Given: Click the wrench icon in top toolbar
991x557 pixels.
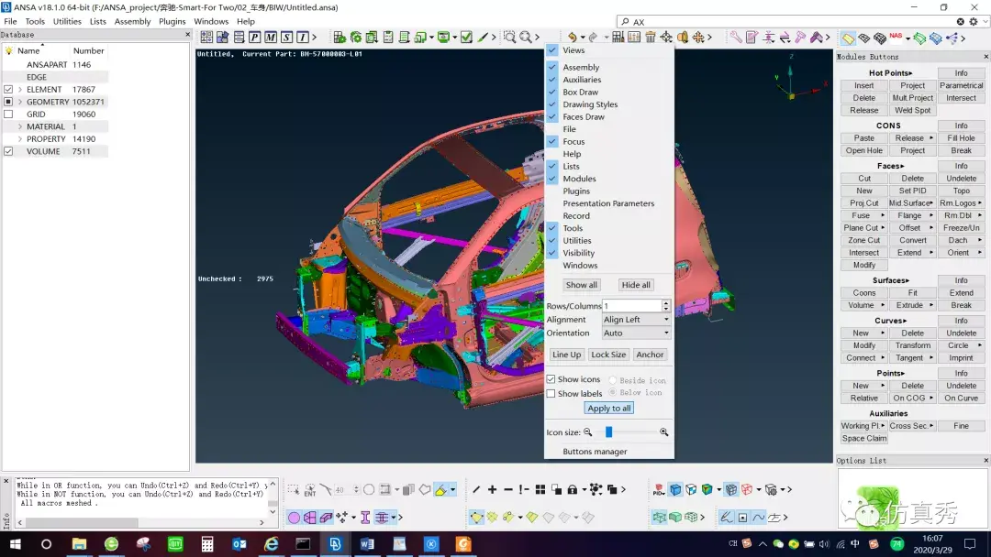Looking at the screenshot, I should coord(736,38).
